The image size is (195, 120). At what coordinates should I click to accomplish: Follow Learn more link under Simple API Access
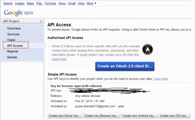(x=161, y=79)
